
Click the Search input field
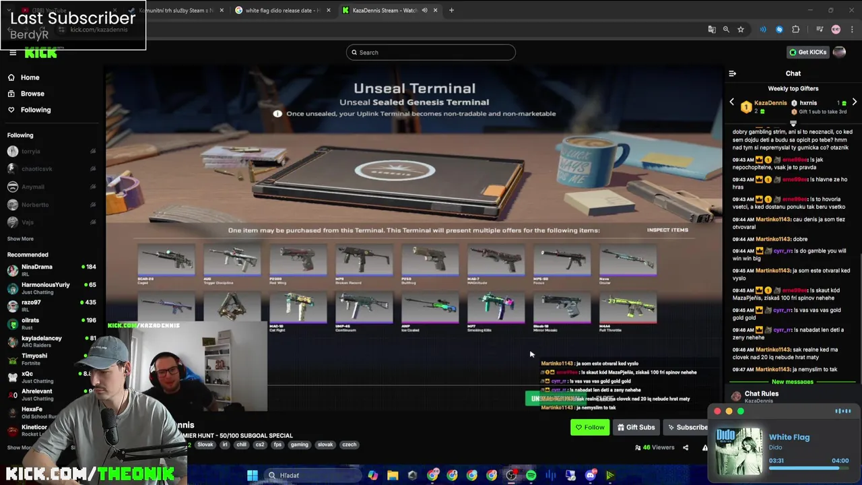pos(431,53)
